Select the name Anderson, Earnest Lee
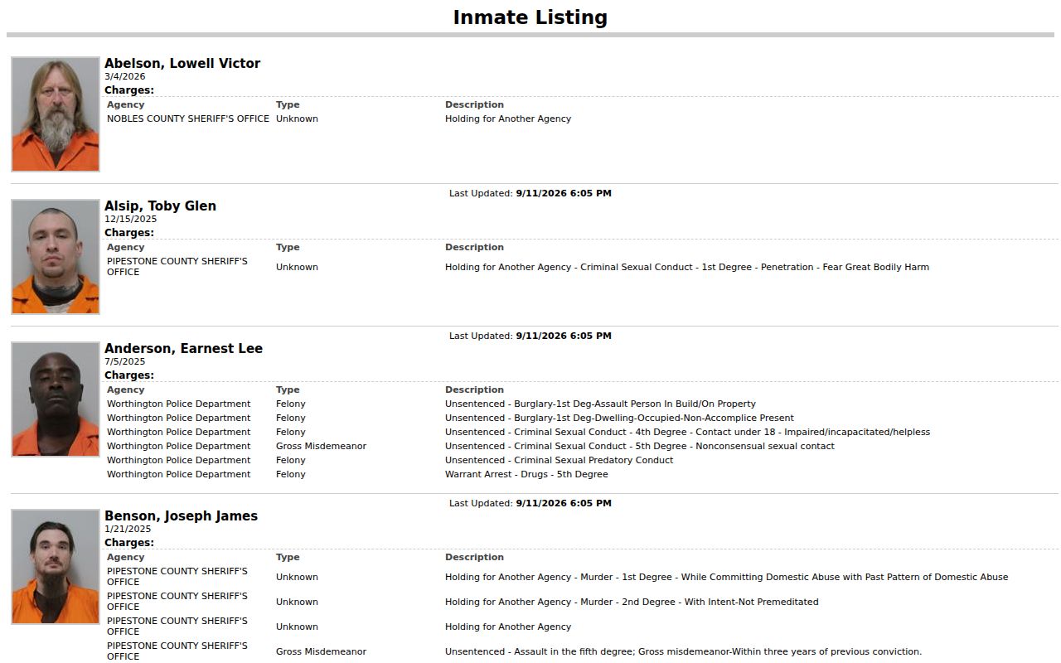The image size is (1061, 663). (x=183, y=349)
